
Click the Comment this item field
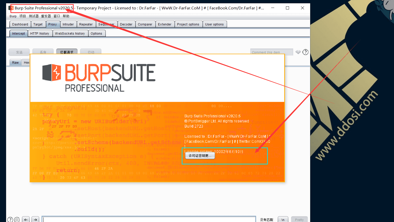(x=271, y=52)
